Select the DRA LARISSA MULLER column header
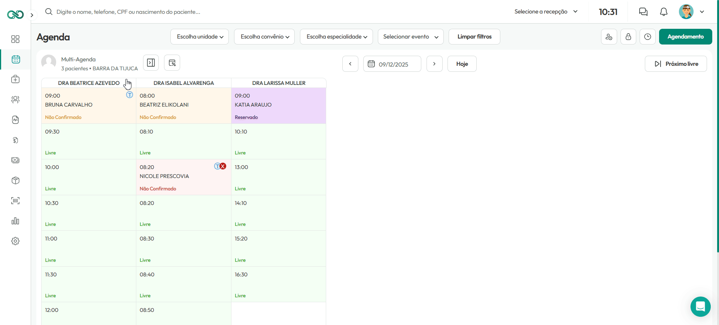This screenshot has width=719, height=325. click(x=279, y=83)
